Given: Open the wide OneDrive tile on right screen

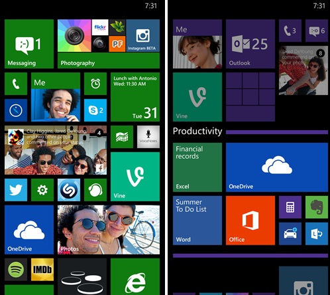Looking at the screenshot, I should (x=277, y=167).
